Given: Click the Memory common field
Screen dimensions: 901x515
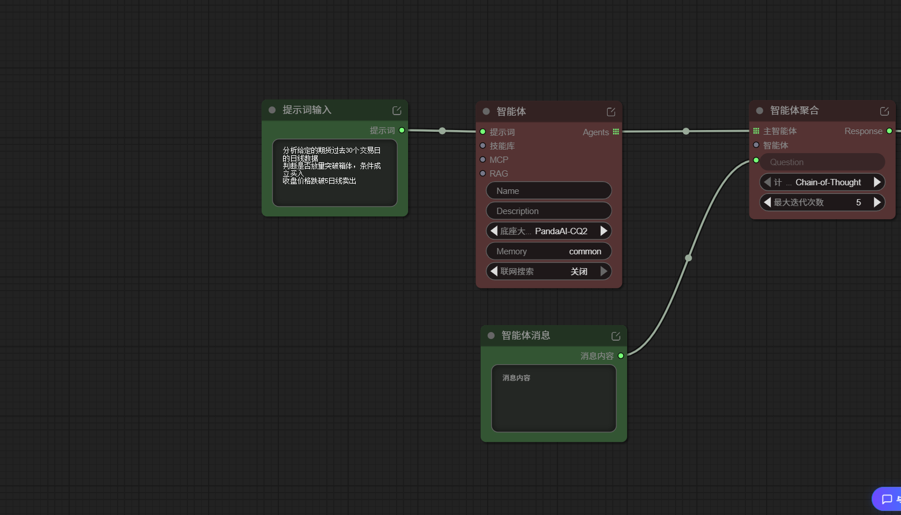Looking at the screenshot, I should click(x=548, y=251).
